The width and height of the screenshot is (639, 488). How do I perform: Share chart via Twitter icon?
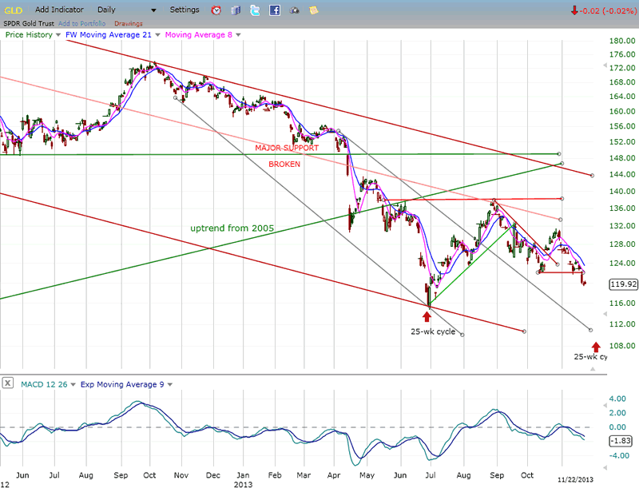click(255, 10)
